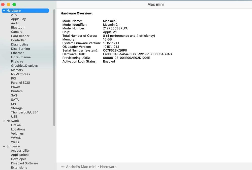
Task: Select ATA in the sidebar
Action: (x=14, y=15)
